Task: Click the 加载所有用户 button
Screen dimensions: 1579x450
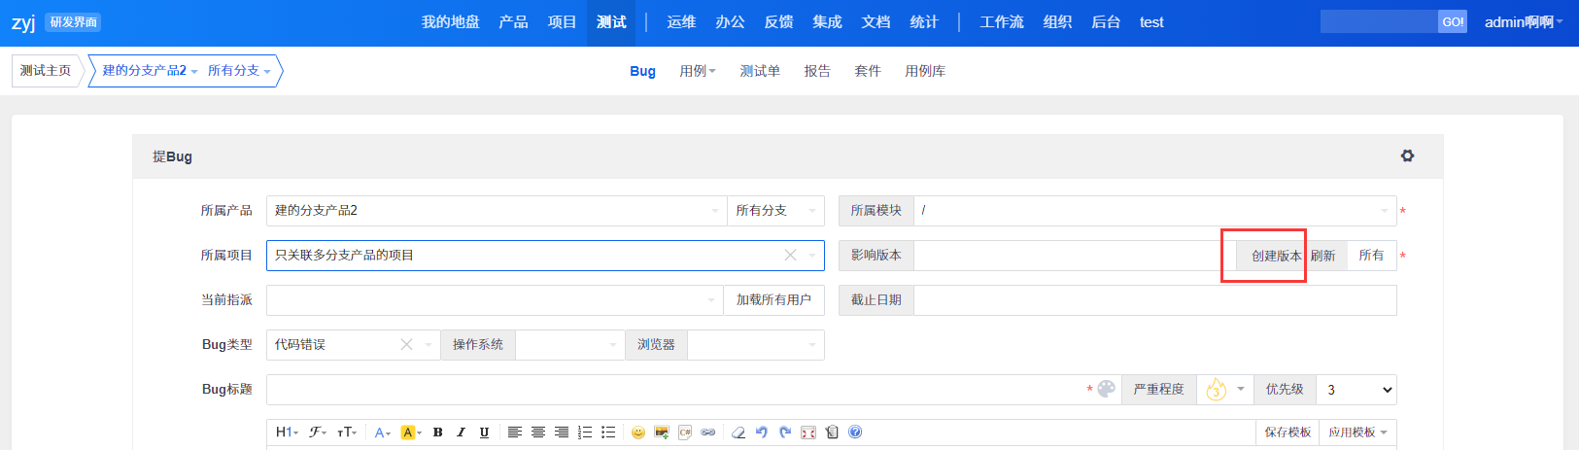Action: point(773,300)
